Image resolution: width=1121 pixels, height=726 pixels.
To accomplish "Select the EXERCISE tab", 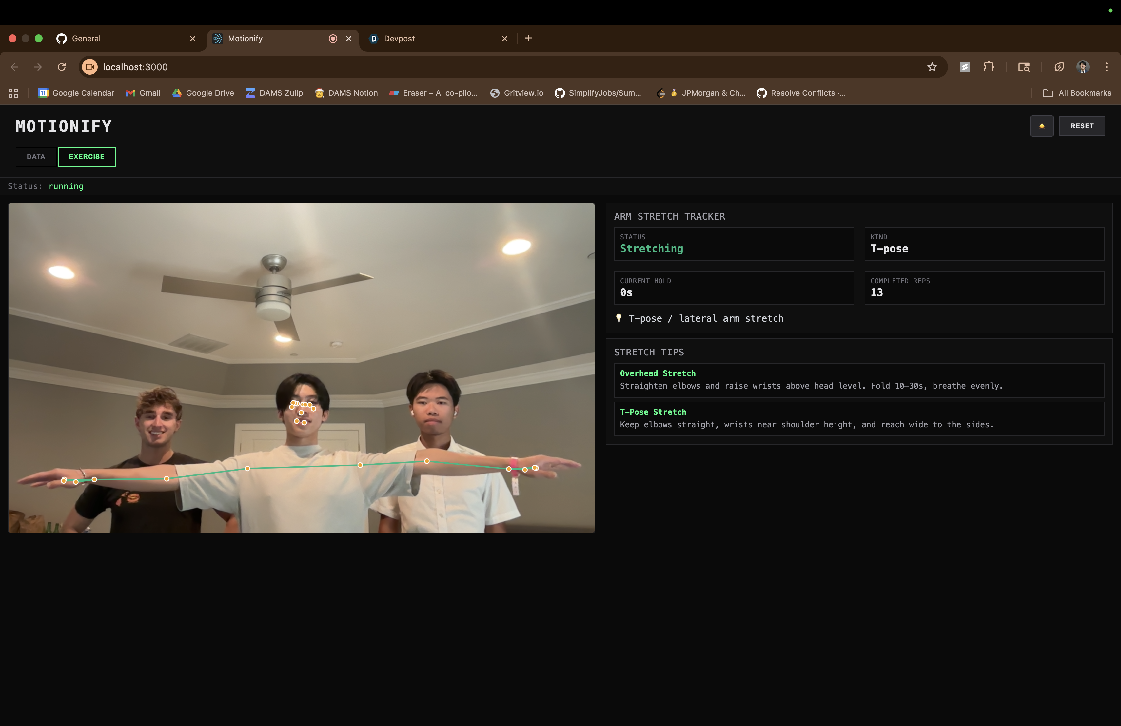I will pyautogui.click(x=87, y=156).
